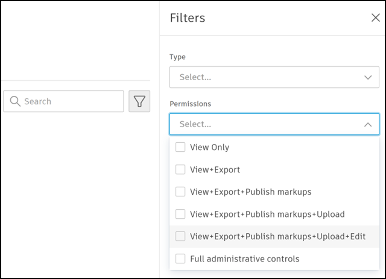Close the Filters panel with X
This screenshot has width=386, height=279.
pyautogui.click(x=375, y=17)
